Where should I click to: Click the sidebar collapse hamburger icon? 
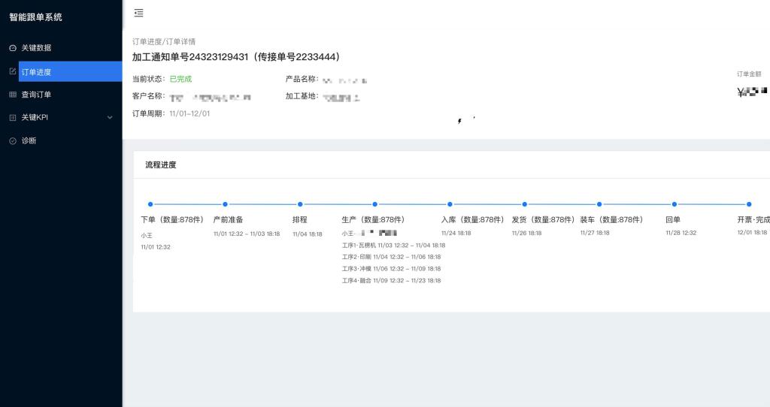[138, 13]
